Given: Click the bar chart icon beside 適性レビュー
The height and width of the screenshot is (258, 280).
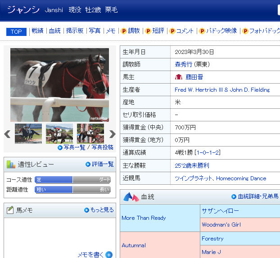Looking at the screenshot, I should tap(11, 165).
